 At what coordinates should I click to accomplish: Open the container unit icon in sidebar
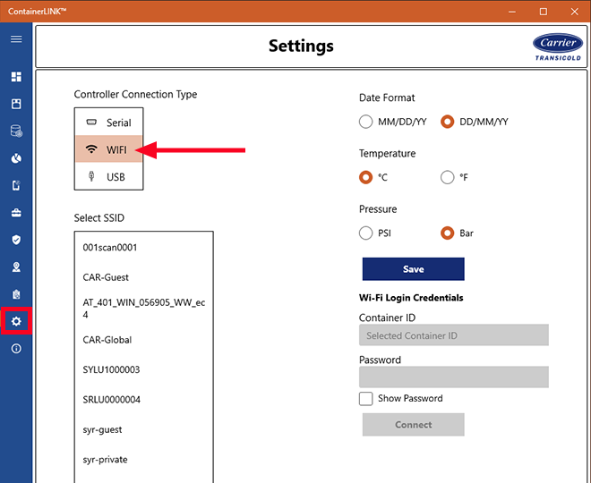[x=16, y=104]
